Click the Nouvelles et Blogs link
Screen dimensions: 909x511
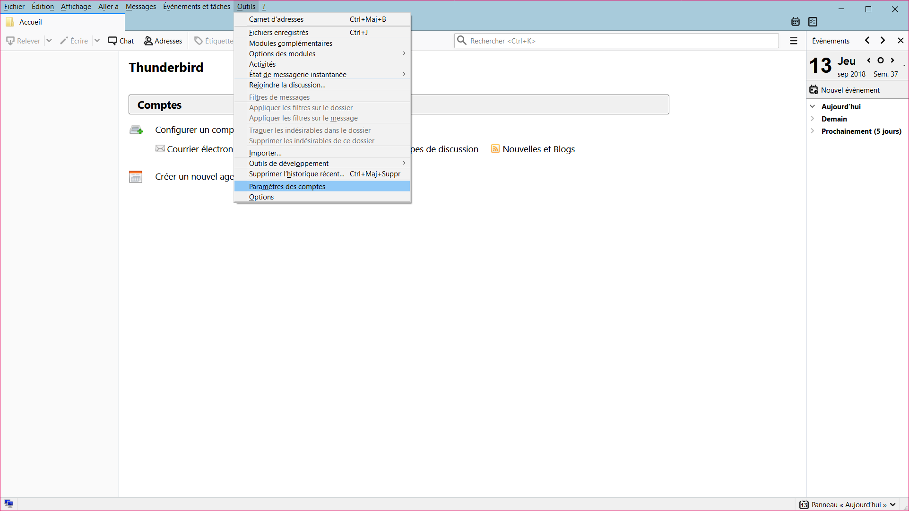(538, 149)
